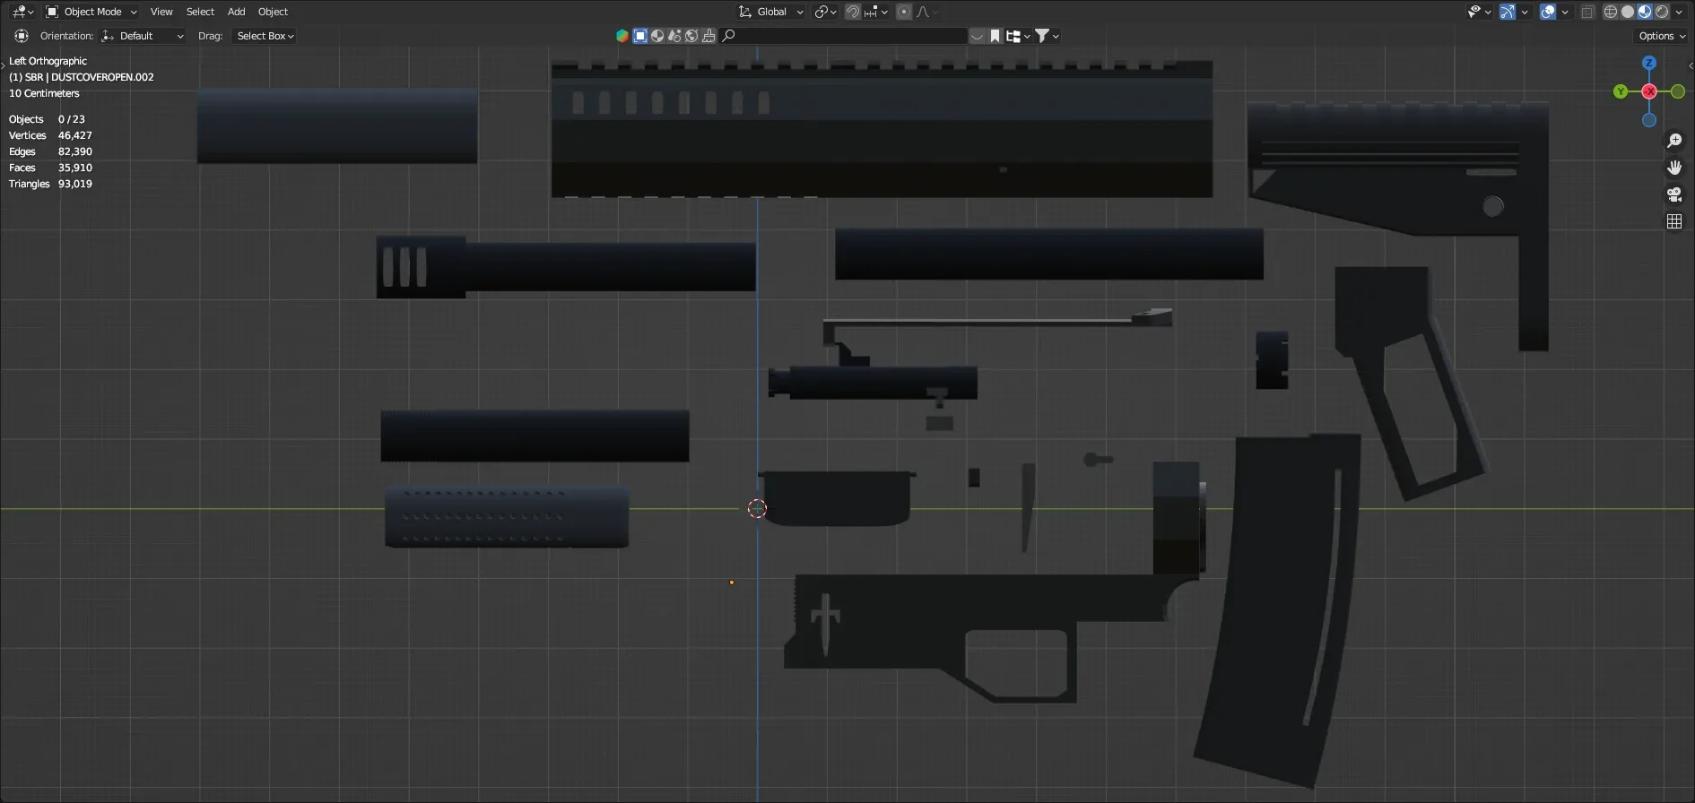Image resolution: width=1695 pixels, height=803 pixels.
Task: Toggle the camera view
Action: pyautogui.click(x=1674, y=194)
